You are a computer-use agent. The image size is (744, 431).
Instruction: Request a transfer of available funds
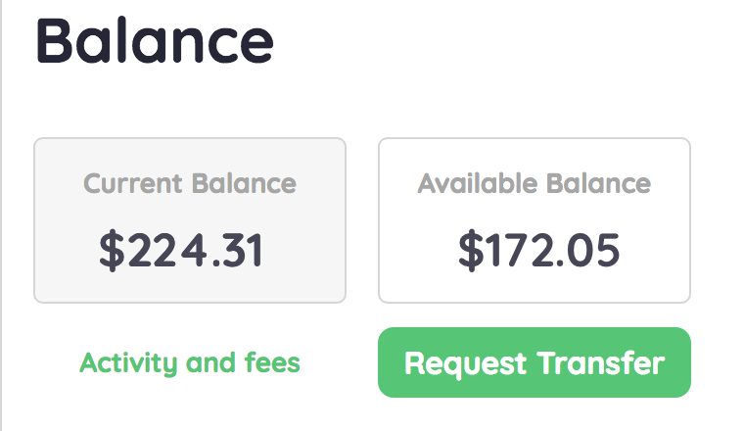click(535, 362)
